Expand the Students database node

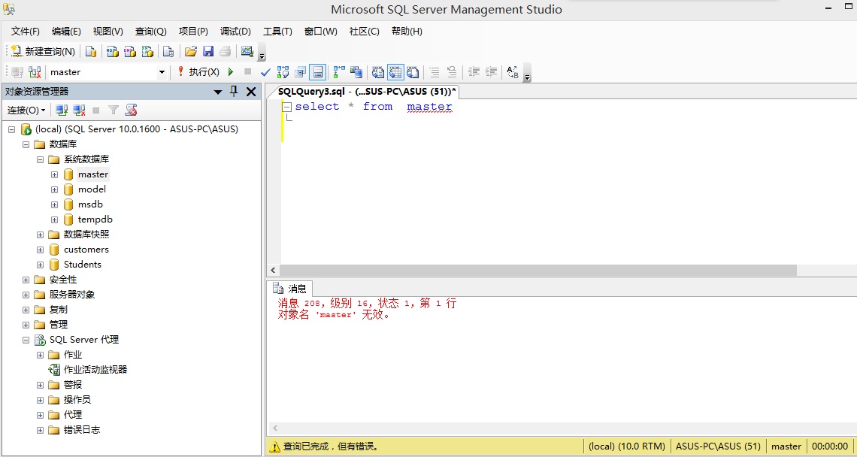click(x=40, y=265)
